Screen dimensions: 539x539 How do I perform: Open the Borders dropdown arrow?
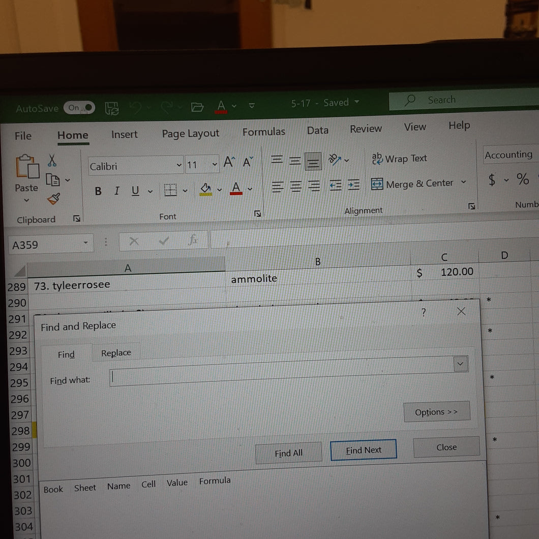tap(185, 191)
